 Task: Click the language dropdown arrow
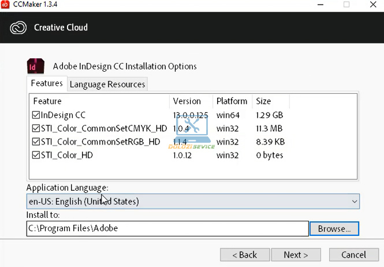click(354, 201)
